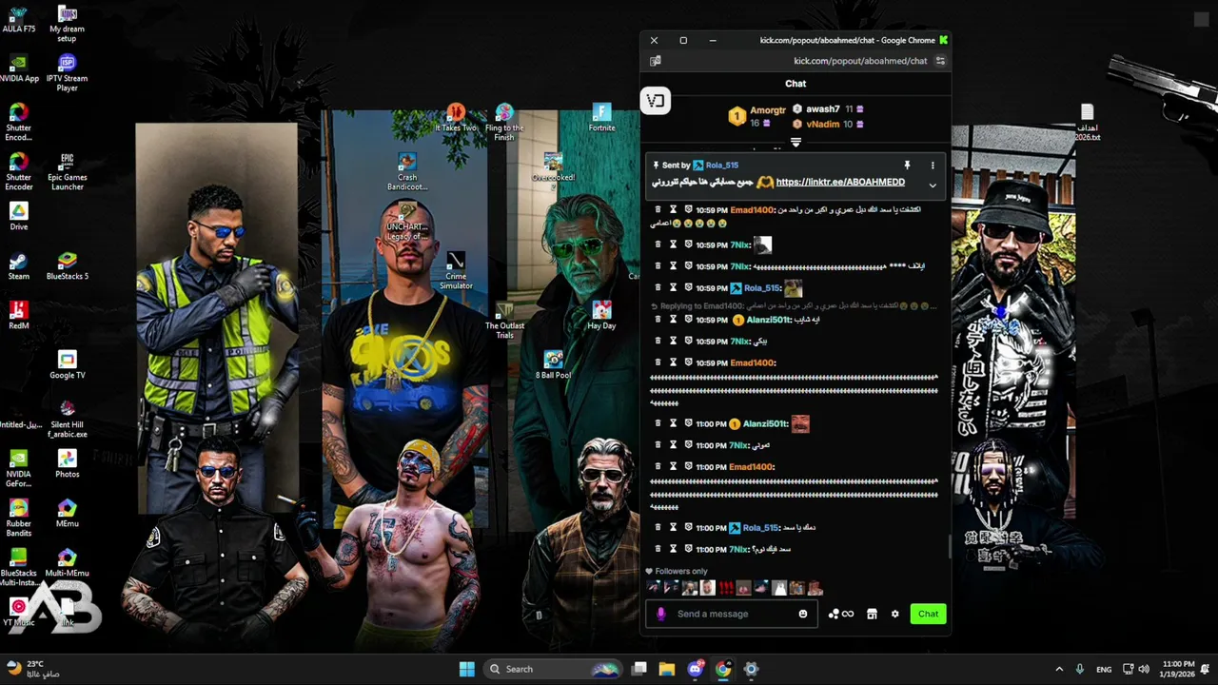Screen dimensions: 1218x685
Task: Click the ban shield icon on Rola_515's 11:00 PM message
Action: [x=688, y=527]
